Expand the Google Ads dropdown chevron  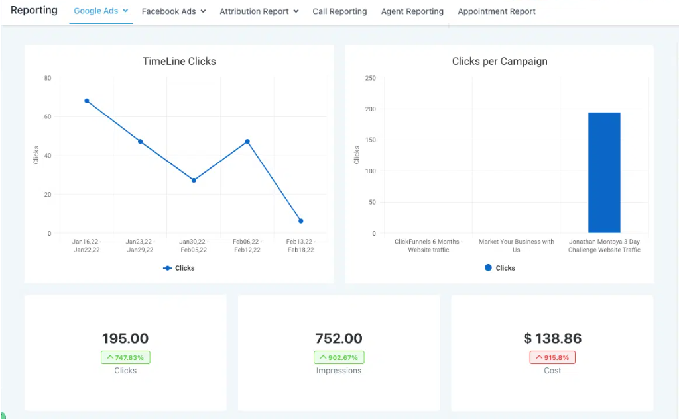pyautogui.click(x=125, y=11)
